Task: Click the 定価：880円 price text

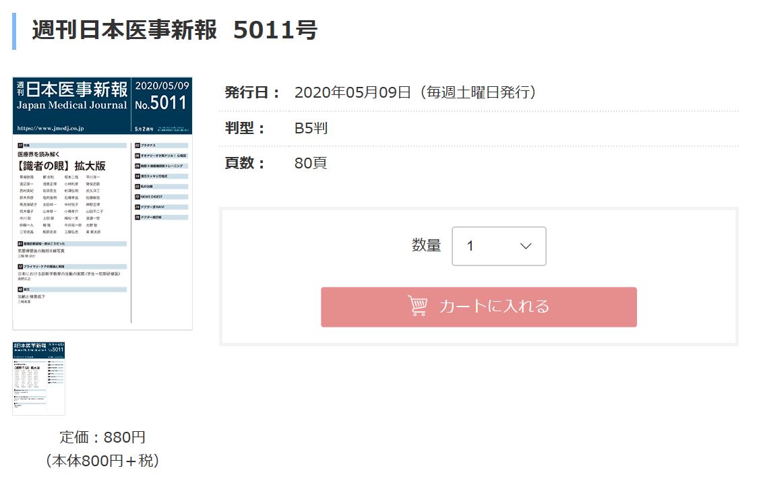Action: click(102, 437)
